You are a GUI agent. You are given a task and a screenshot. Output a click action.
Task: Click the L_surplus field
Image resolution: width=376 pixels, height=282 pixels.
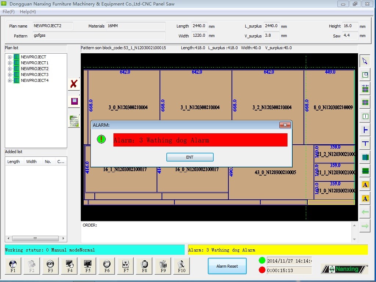point(271,26)
